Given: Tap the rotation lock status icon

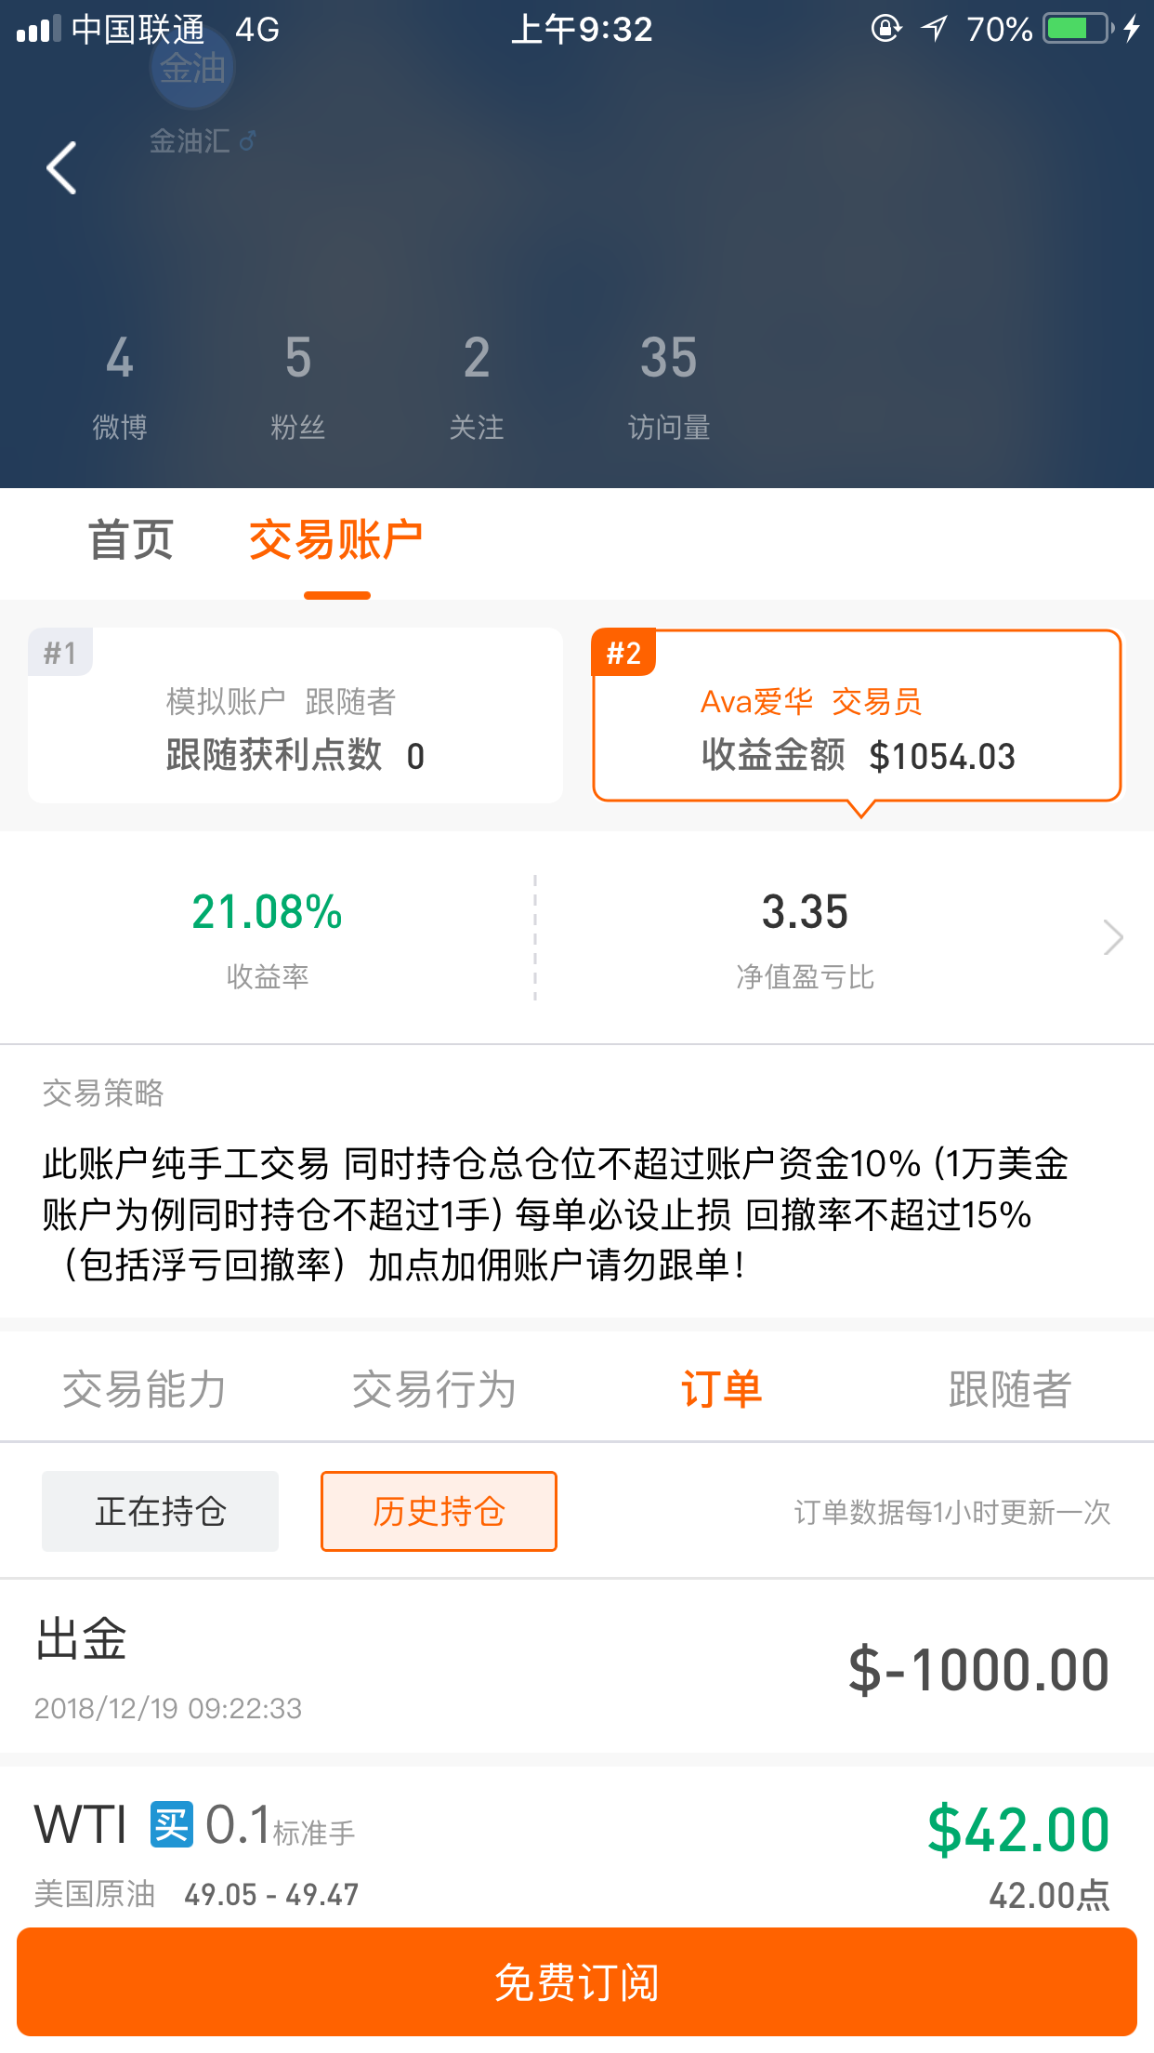Looking at the screenshot, I should [886, 29].
